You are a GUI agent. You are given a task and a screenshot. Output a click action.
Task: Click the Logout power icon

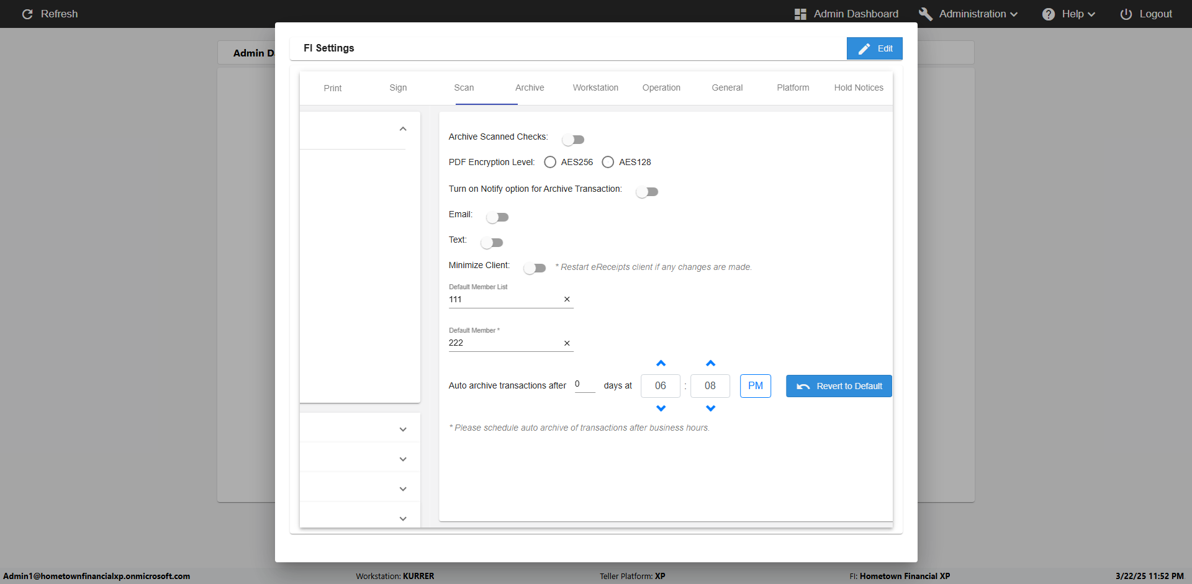point(1126,14)
